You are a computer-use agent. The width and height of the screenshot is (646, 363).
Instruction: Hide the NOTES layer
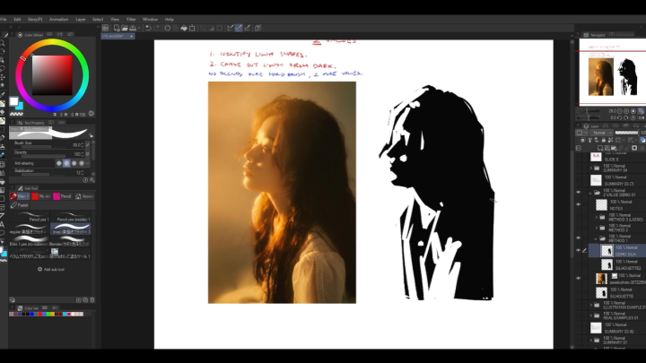(579, 204)
